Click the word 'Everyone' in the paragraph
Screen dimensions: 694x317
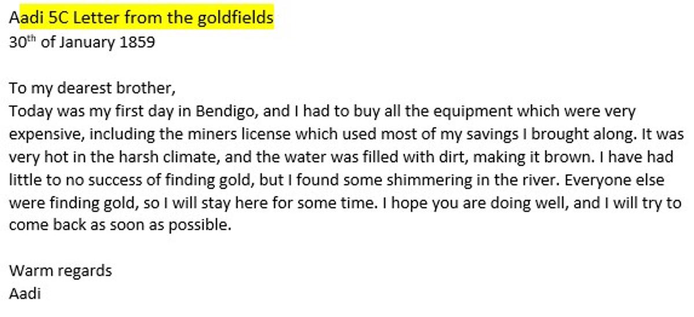(600, 180)
